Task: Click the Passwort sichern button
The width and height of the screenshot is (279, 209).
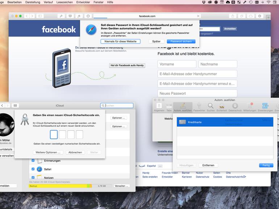Action: point(181,42)
